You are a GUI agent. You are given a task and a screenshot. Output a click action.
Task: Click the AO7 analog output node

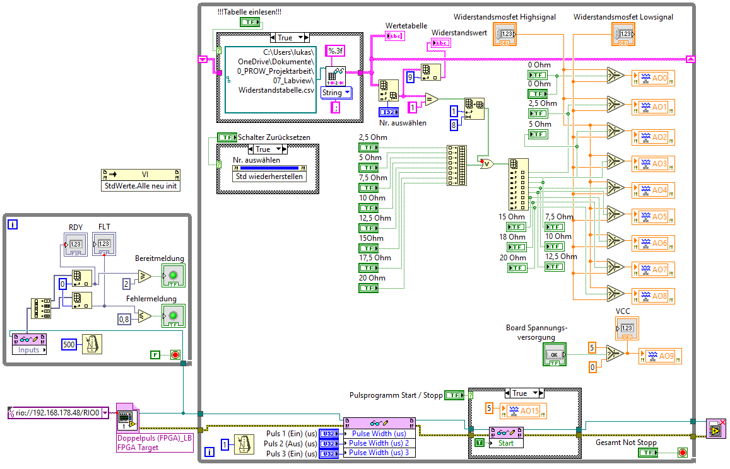[x=653, y=269]
